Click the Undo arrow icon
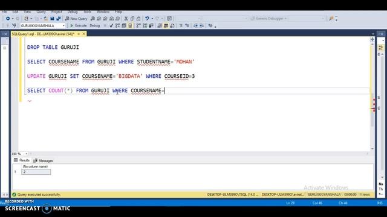 click(147, 19)
